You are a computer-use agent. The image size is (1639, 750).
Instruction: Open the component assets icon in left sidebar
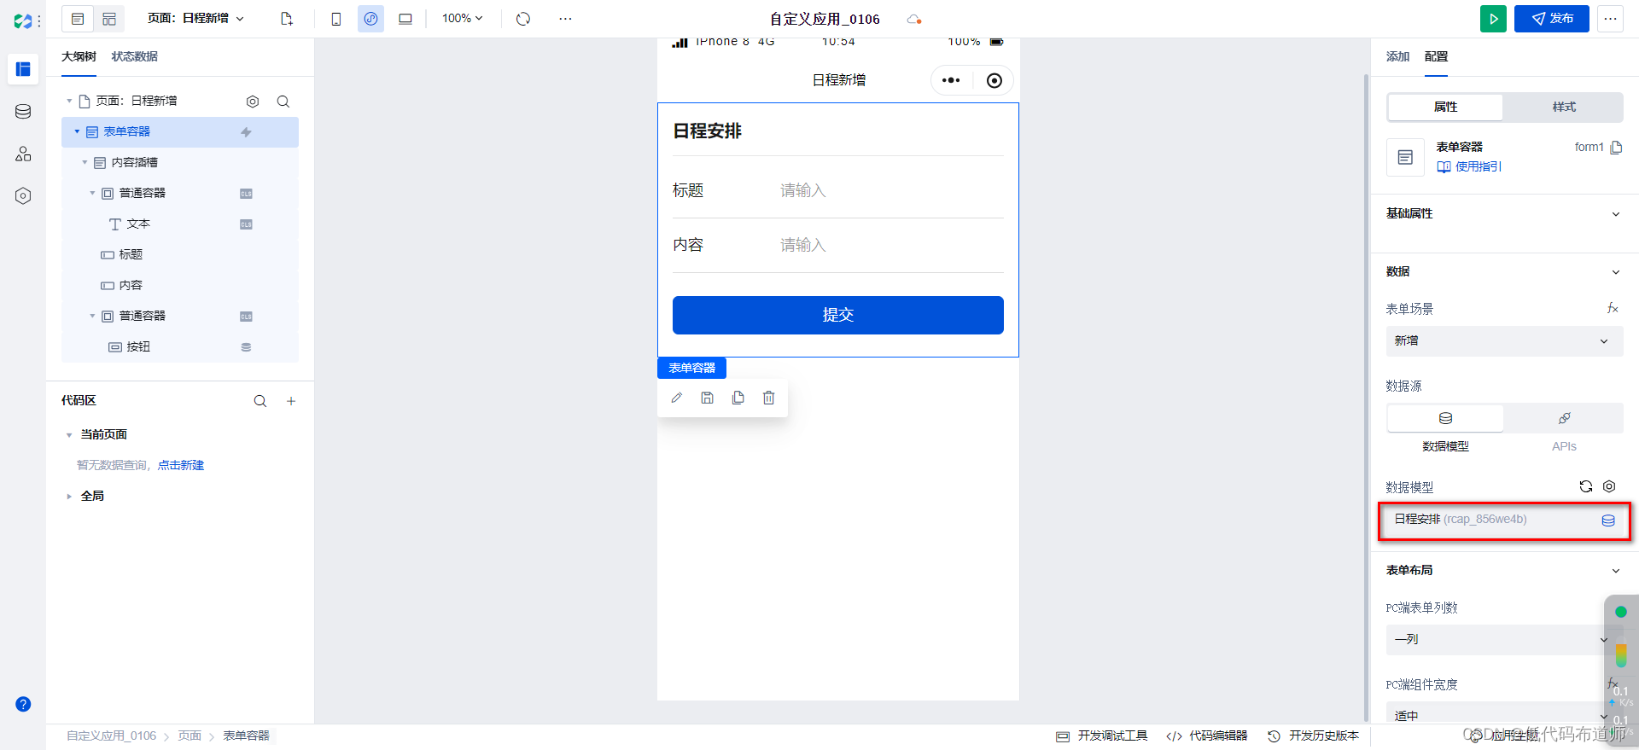click(23, 154)
